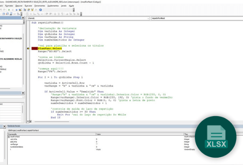
Task: Close the project explorer panel
Action: [x=23, y=18]
